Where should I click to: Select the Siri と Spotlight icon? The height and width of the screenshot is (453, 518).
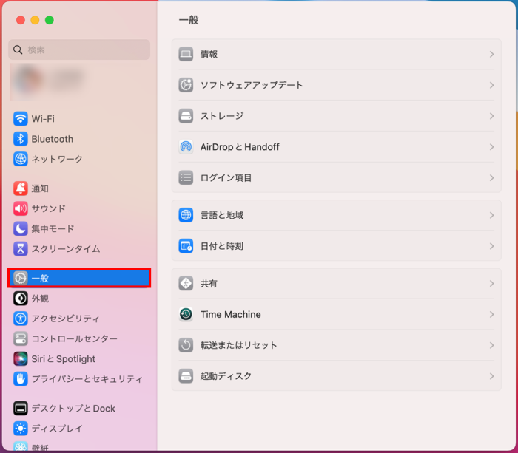20,359
